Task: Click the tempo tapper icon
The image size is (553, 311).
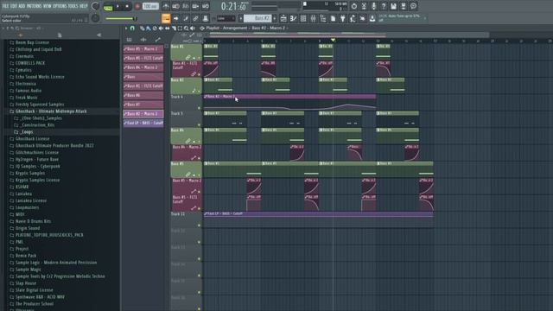Action: (353, 18)
